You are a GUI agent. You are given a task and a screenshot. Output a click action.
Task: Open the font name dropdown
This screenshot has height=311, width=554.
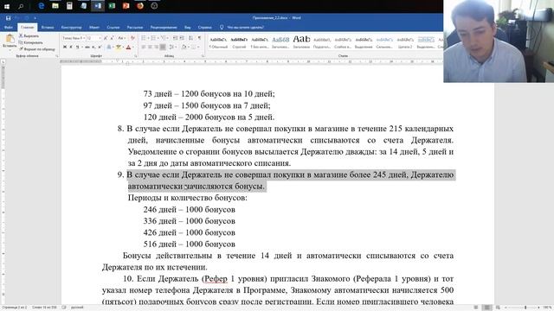click(84, 38)
